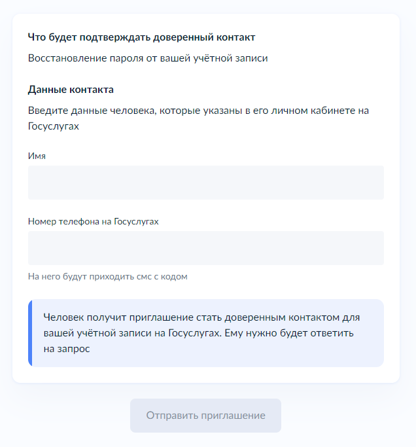Click the blue accent bar on info banner

(30, 333)
